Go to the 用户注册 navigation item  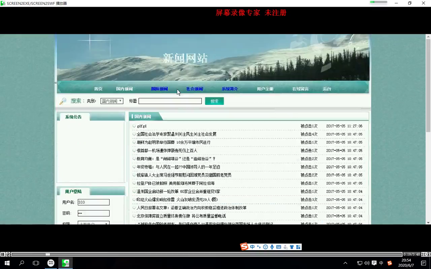265,89
